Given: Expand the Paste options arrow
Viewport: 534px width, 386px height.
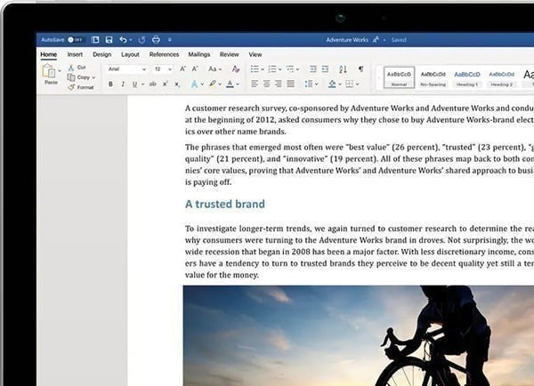Looking at the screenshot, I should pos(60,71).
